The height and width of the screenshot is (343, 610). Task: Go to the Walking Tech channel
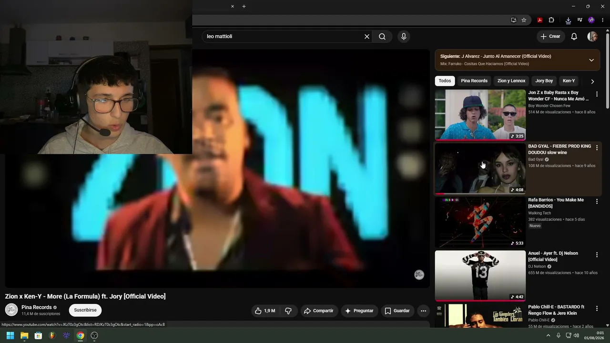click(x=539, y=213)
